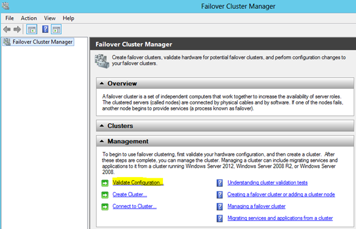356x229 pixels.
Task: Open Understanding cluster validation tests link
Action: [268, 182]
